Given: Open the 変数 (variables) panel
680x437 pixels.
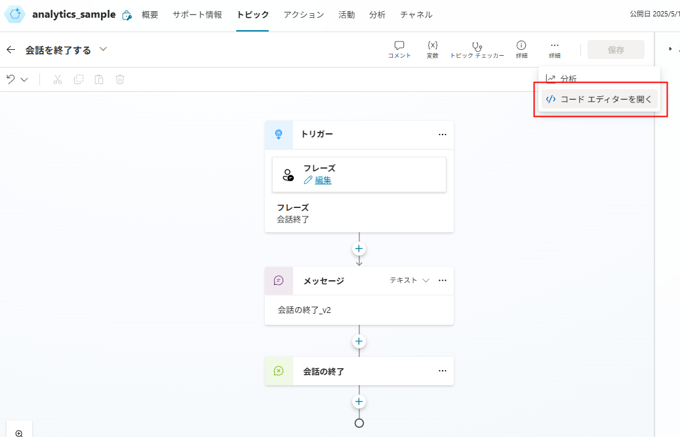Looking at the screenshot, I should click(432, 49).
